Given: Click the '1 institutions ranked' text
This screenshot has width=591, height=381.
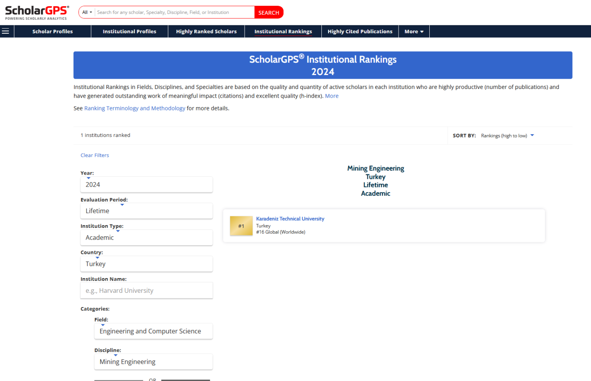Looking at the screenshot, I should 105,135.
